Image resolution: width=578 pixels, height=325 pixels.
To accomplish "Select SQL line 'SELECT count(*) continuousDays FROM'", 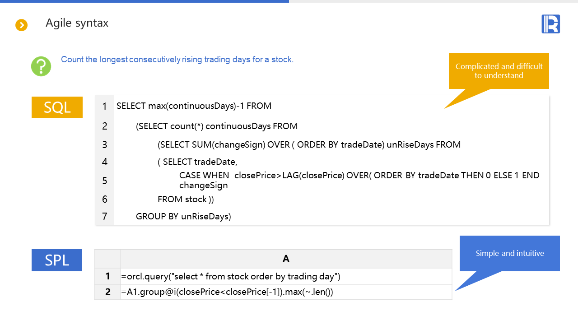I will pyautogui.click(x=217, y=126).
